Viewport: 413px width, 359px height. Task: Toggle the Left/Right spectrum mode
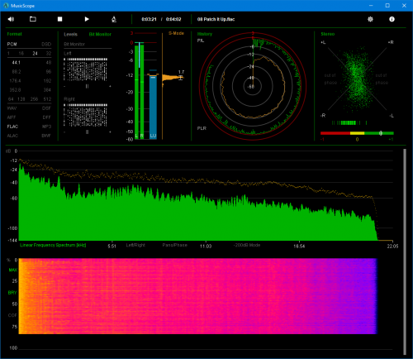coord(135,245)
